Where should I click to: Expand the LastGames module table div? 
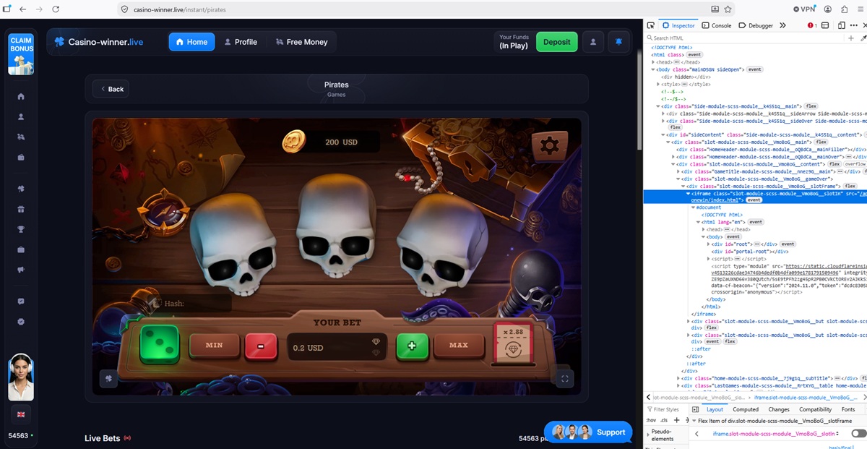(x=678, y=386)
